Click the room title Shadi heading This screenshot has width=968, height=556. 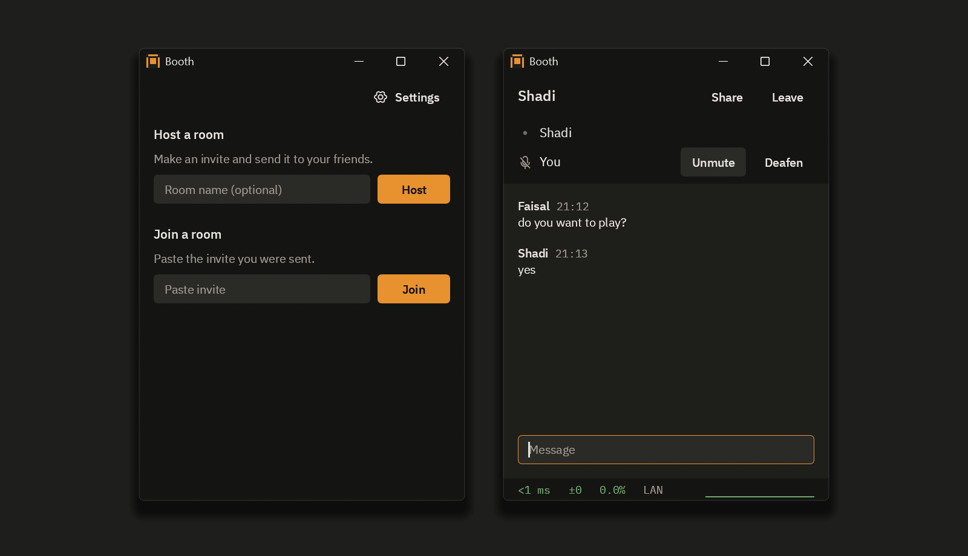click(537, 96)
